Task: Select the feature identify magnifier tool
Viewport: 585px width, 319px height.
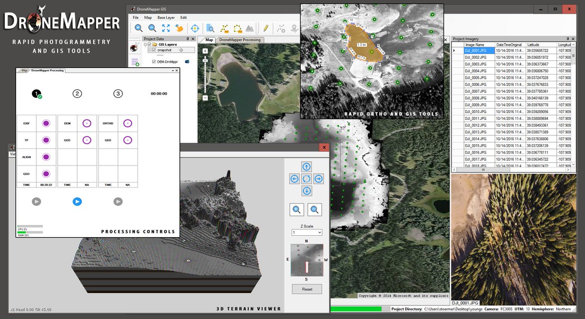Action: click(210, 27)
